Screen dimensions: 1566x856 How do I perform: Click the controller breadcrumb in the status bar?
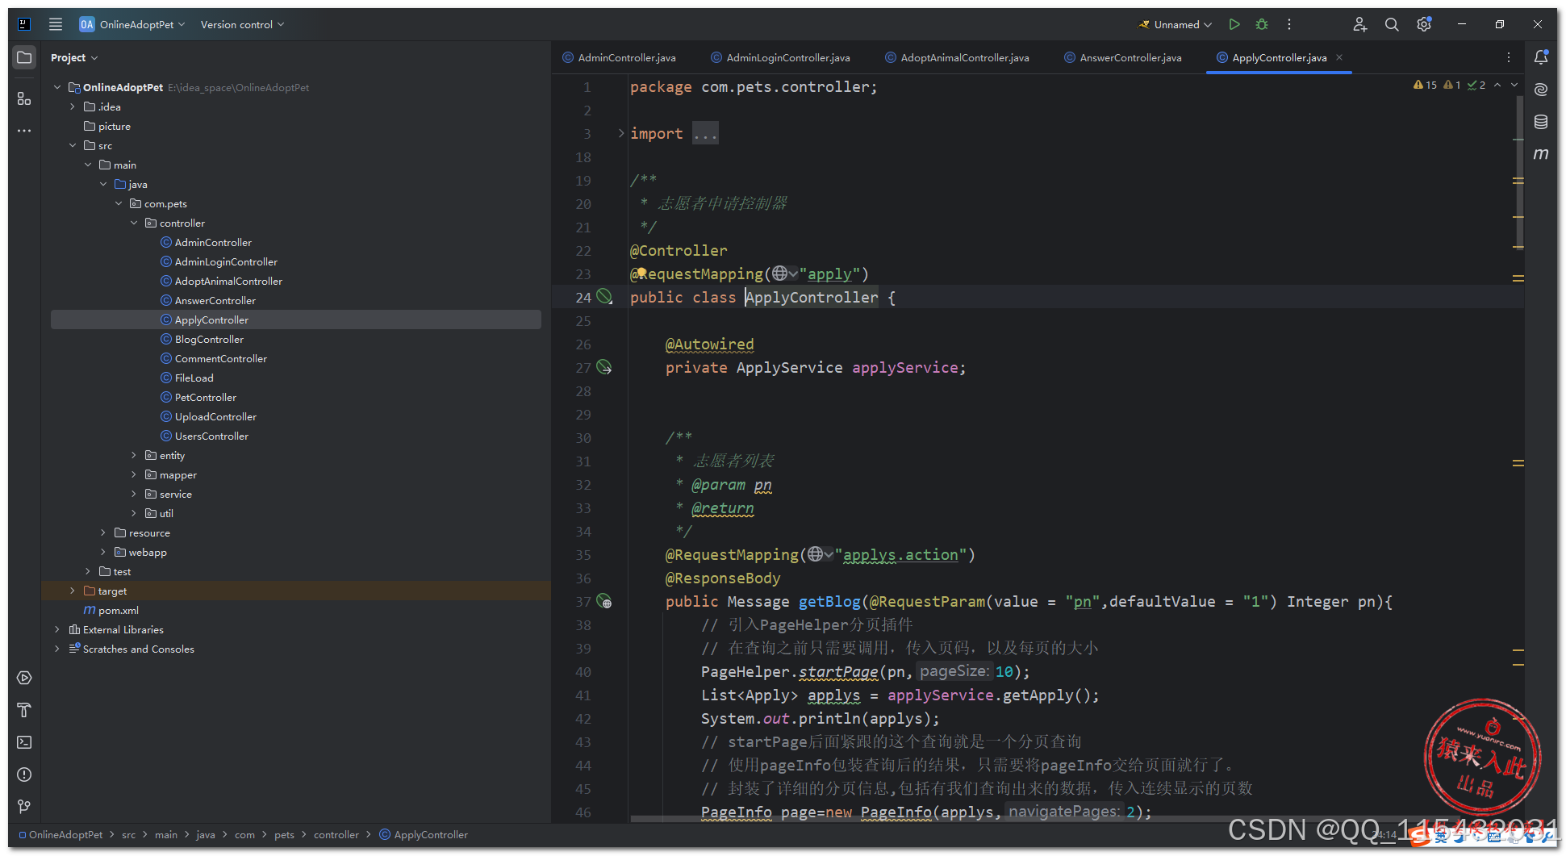[336, 834]
